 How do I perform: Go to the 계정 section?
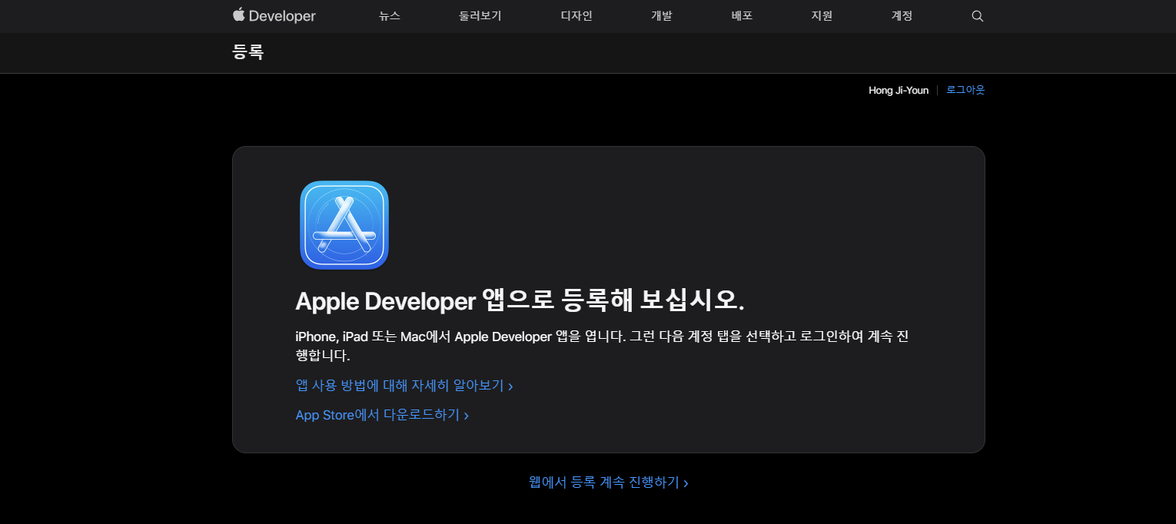901,15
